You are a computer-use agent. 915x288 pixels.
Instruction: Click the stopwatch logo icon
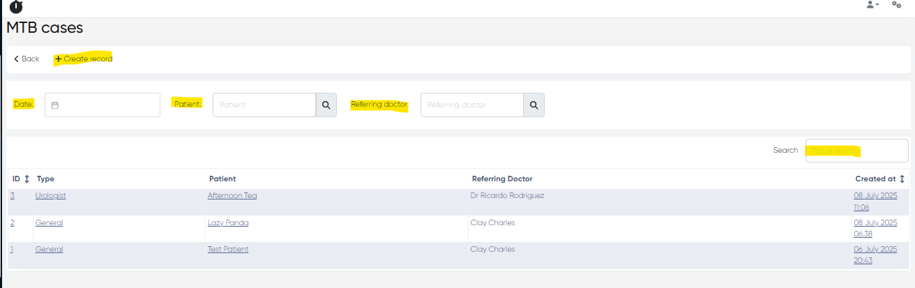click(15, 6)
